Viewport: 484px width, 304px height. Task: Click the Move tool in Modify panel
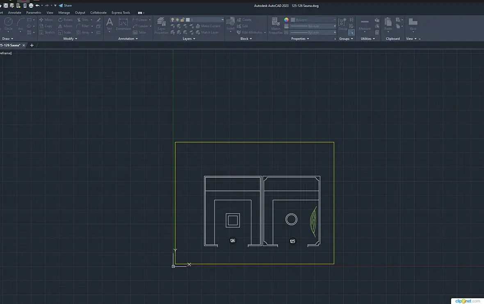pos(46,20)
